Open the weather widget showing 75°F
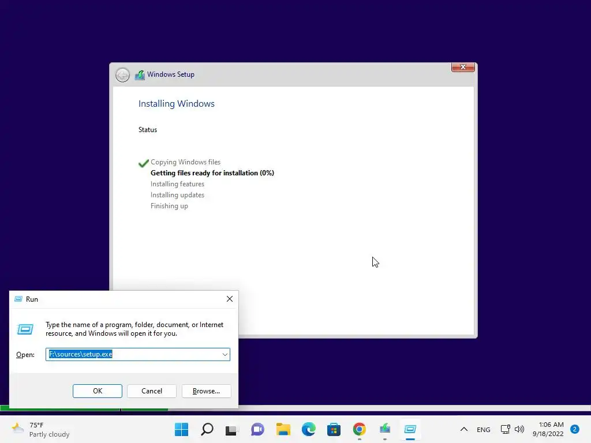 40,429
